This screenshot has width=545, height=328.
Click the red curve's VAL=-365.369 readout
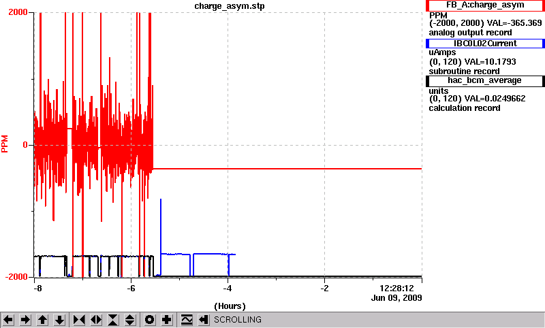click(x=514, y=23)
